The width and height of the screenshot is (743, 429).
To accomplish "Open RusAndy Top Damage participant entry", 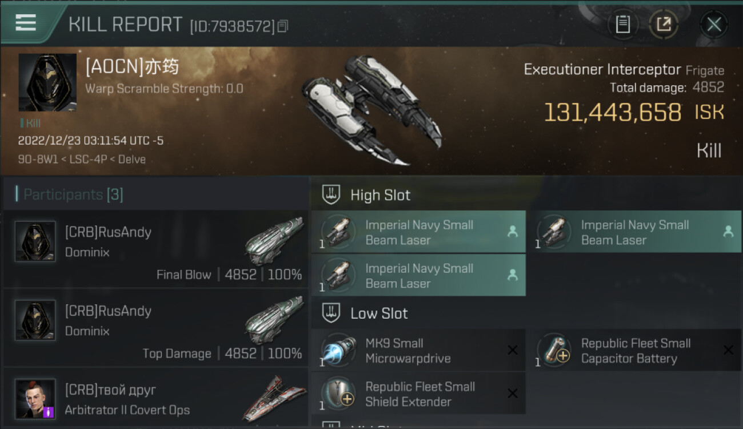I will point(155,328).
